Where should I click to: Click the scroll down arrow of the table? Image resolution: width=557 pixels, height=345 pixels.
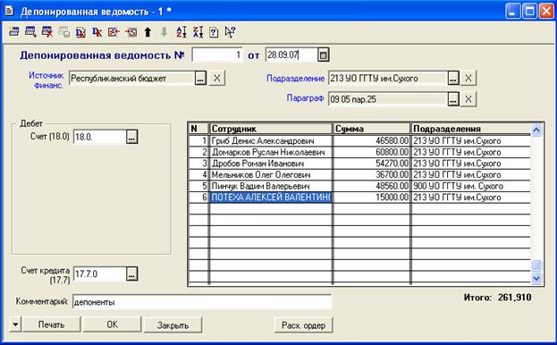coord(536,278)
